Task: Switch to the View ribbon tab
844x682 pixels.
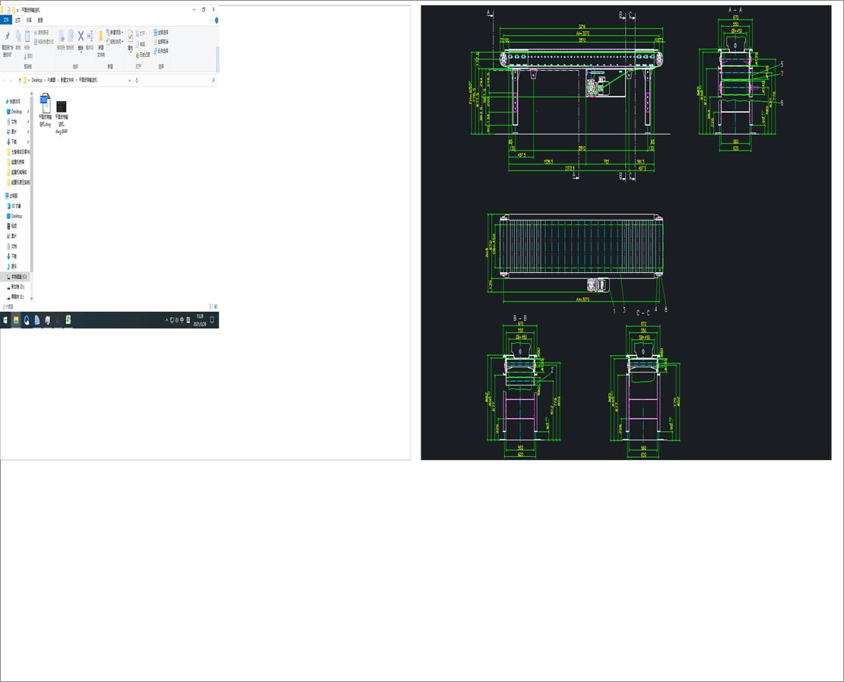Action: 40,20
